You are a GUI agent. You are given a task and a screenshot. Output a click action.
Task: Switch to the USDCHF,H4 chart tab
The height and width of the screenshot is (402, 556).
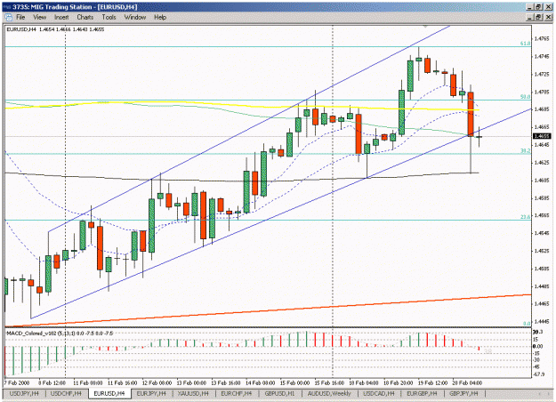tap(66, 393)
